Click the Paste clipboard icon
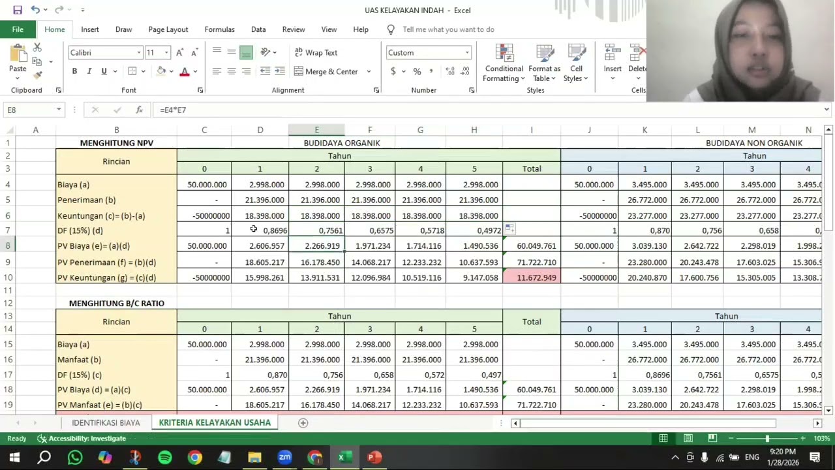Viewport: 835px width, 470px height. click(18, 54)
